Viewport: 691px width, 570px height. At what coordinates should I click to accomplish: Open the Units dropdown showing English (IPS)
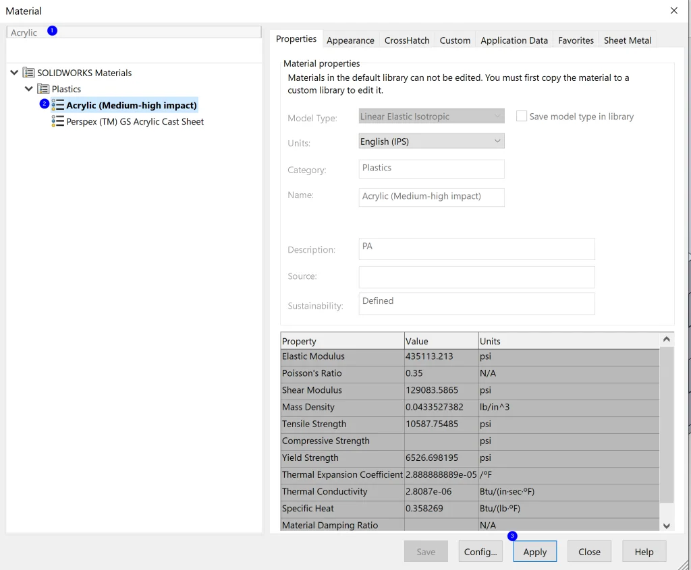pos(431,141)
